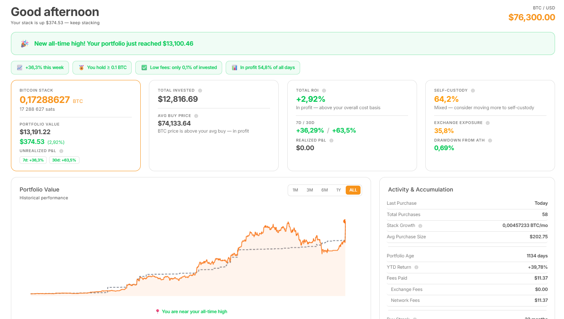Switch chart range to 1M
Viewport: 564px width, 319px height.
pyautogui.click(x=295, y=190)
